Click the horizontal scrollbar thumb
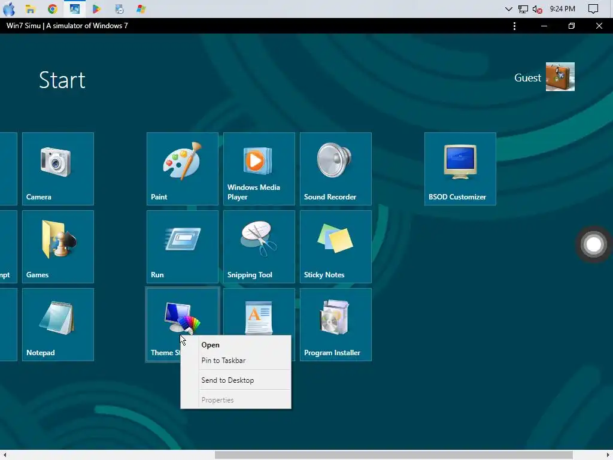 393,455
